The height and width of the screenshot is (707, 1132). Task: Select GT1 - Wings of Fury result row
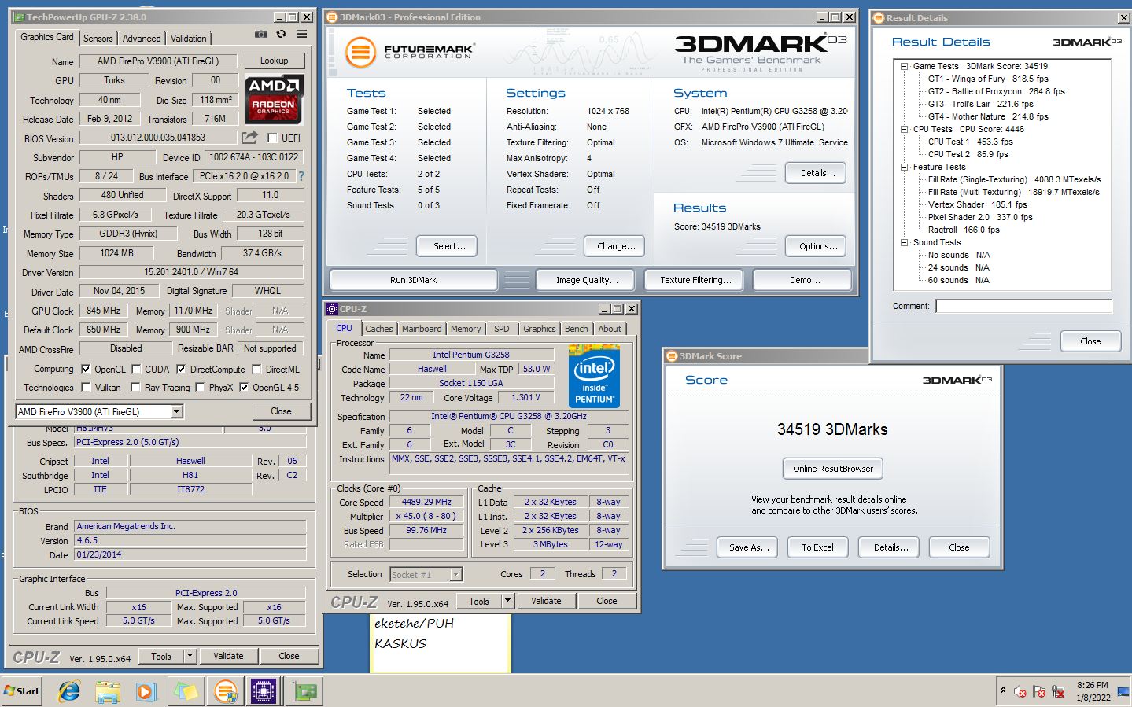[x=988, y=79]
